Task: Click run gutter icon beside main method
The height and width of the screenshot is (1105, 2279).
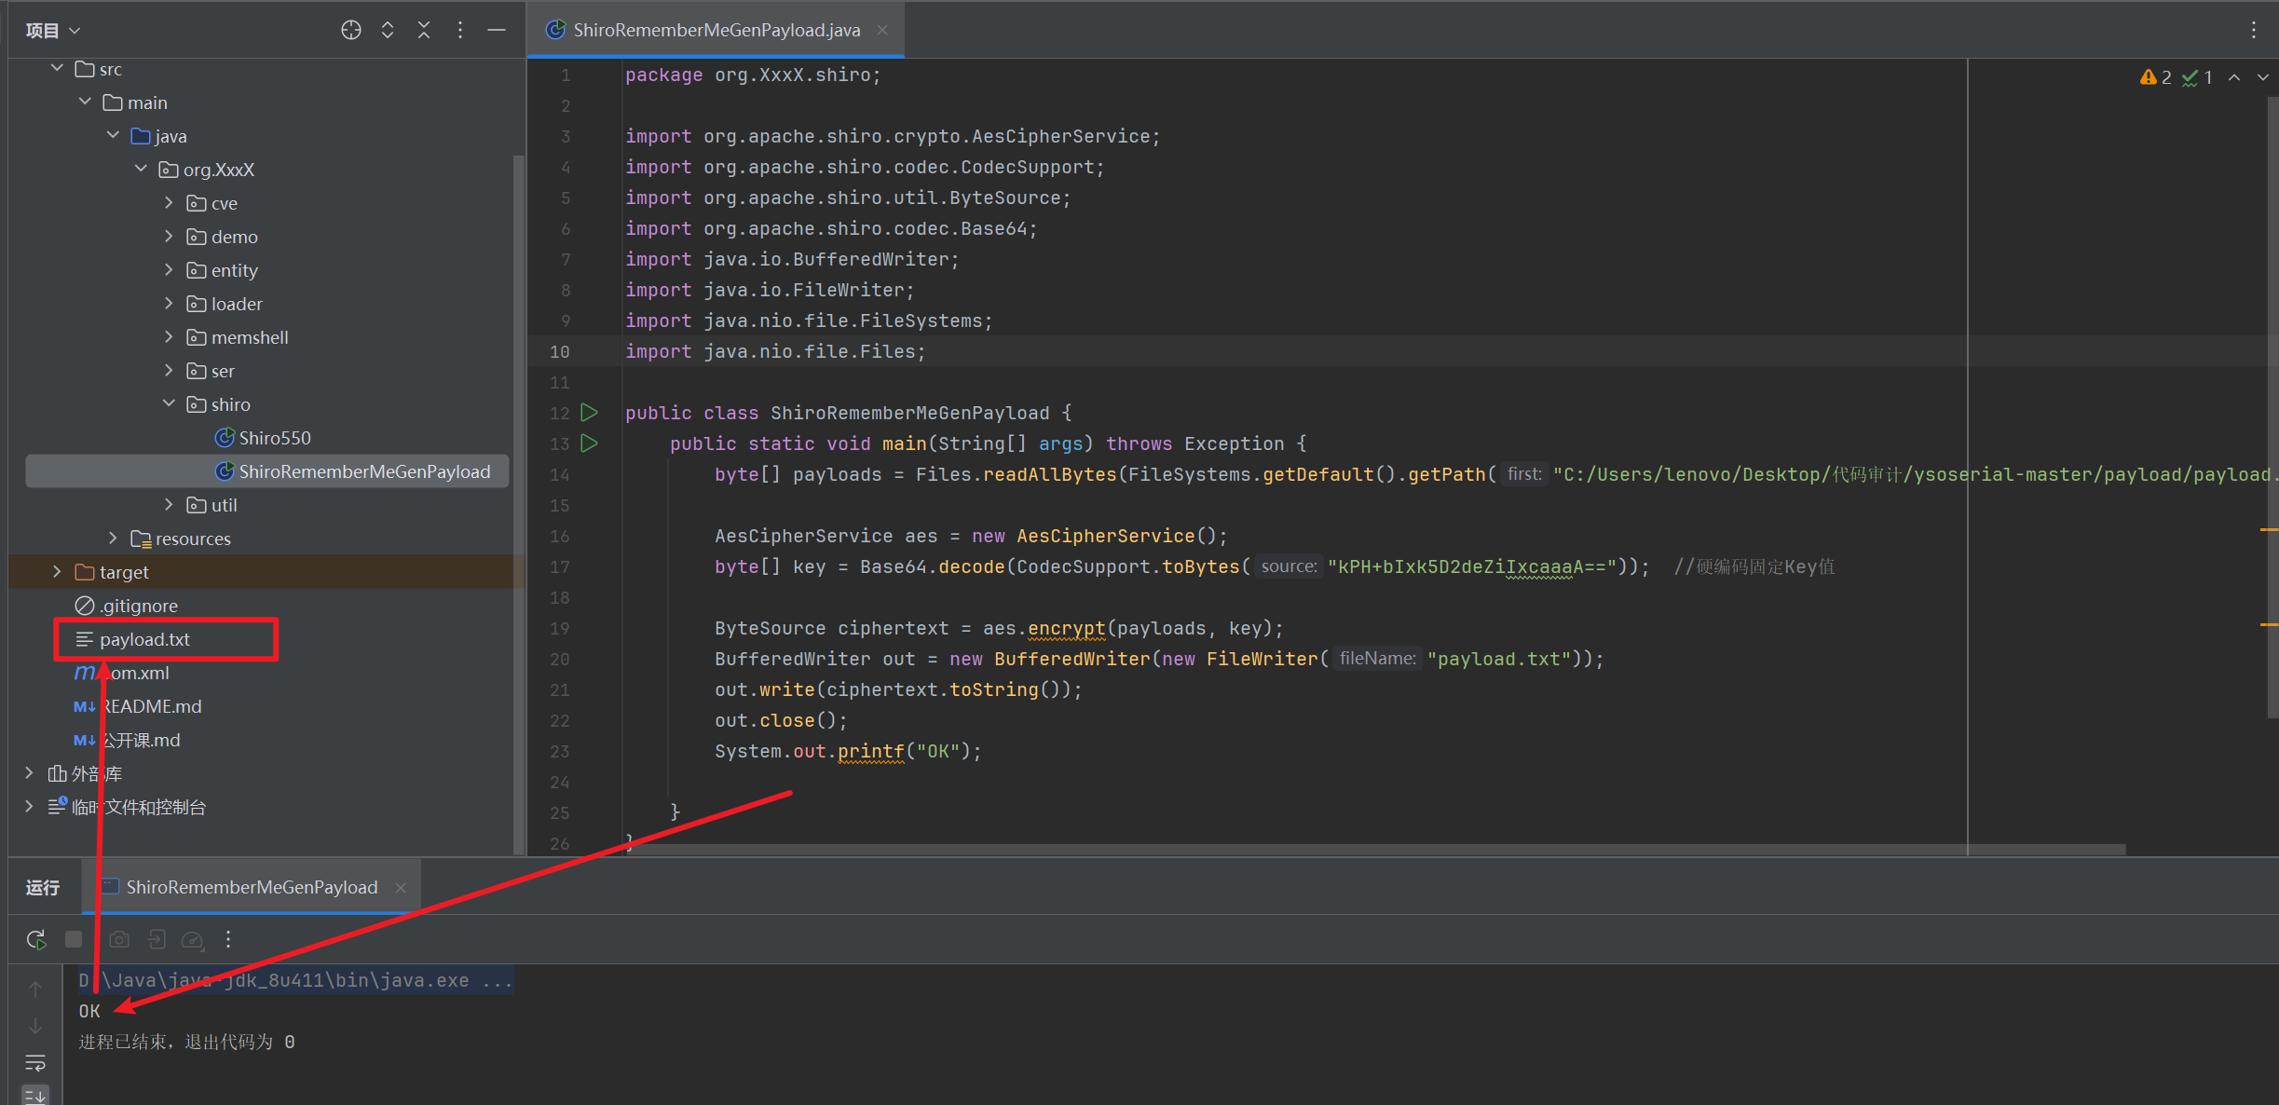Action: (589, 443)
